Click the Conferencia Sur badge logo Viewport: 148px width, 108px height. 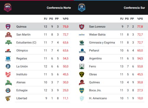tap(82, 7)
